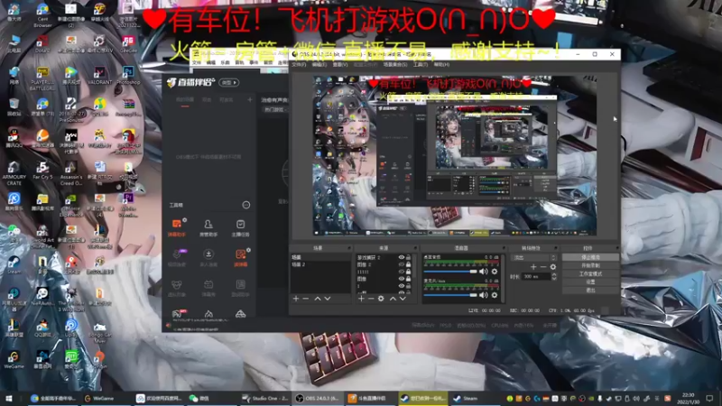Open 房管助手 tool in 直播伴侣 toolbox
Image resolution: width=722 pixels, height=406 pixels.
point(208,228)
